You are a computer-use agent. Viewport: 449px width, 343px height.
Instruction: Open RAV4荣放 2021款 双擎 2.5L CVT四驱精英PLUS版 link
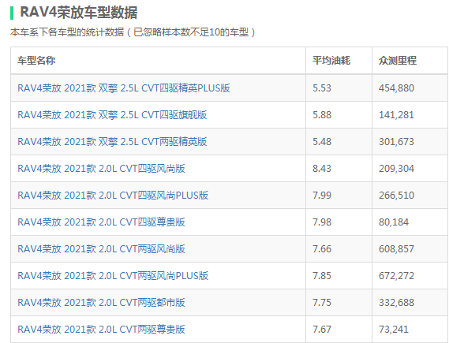[124, 88]
